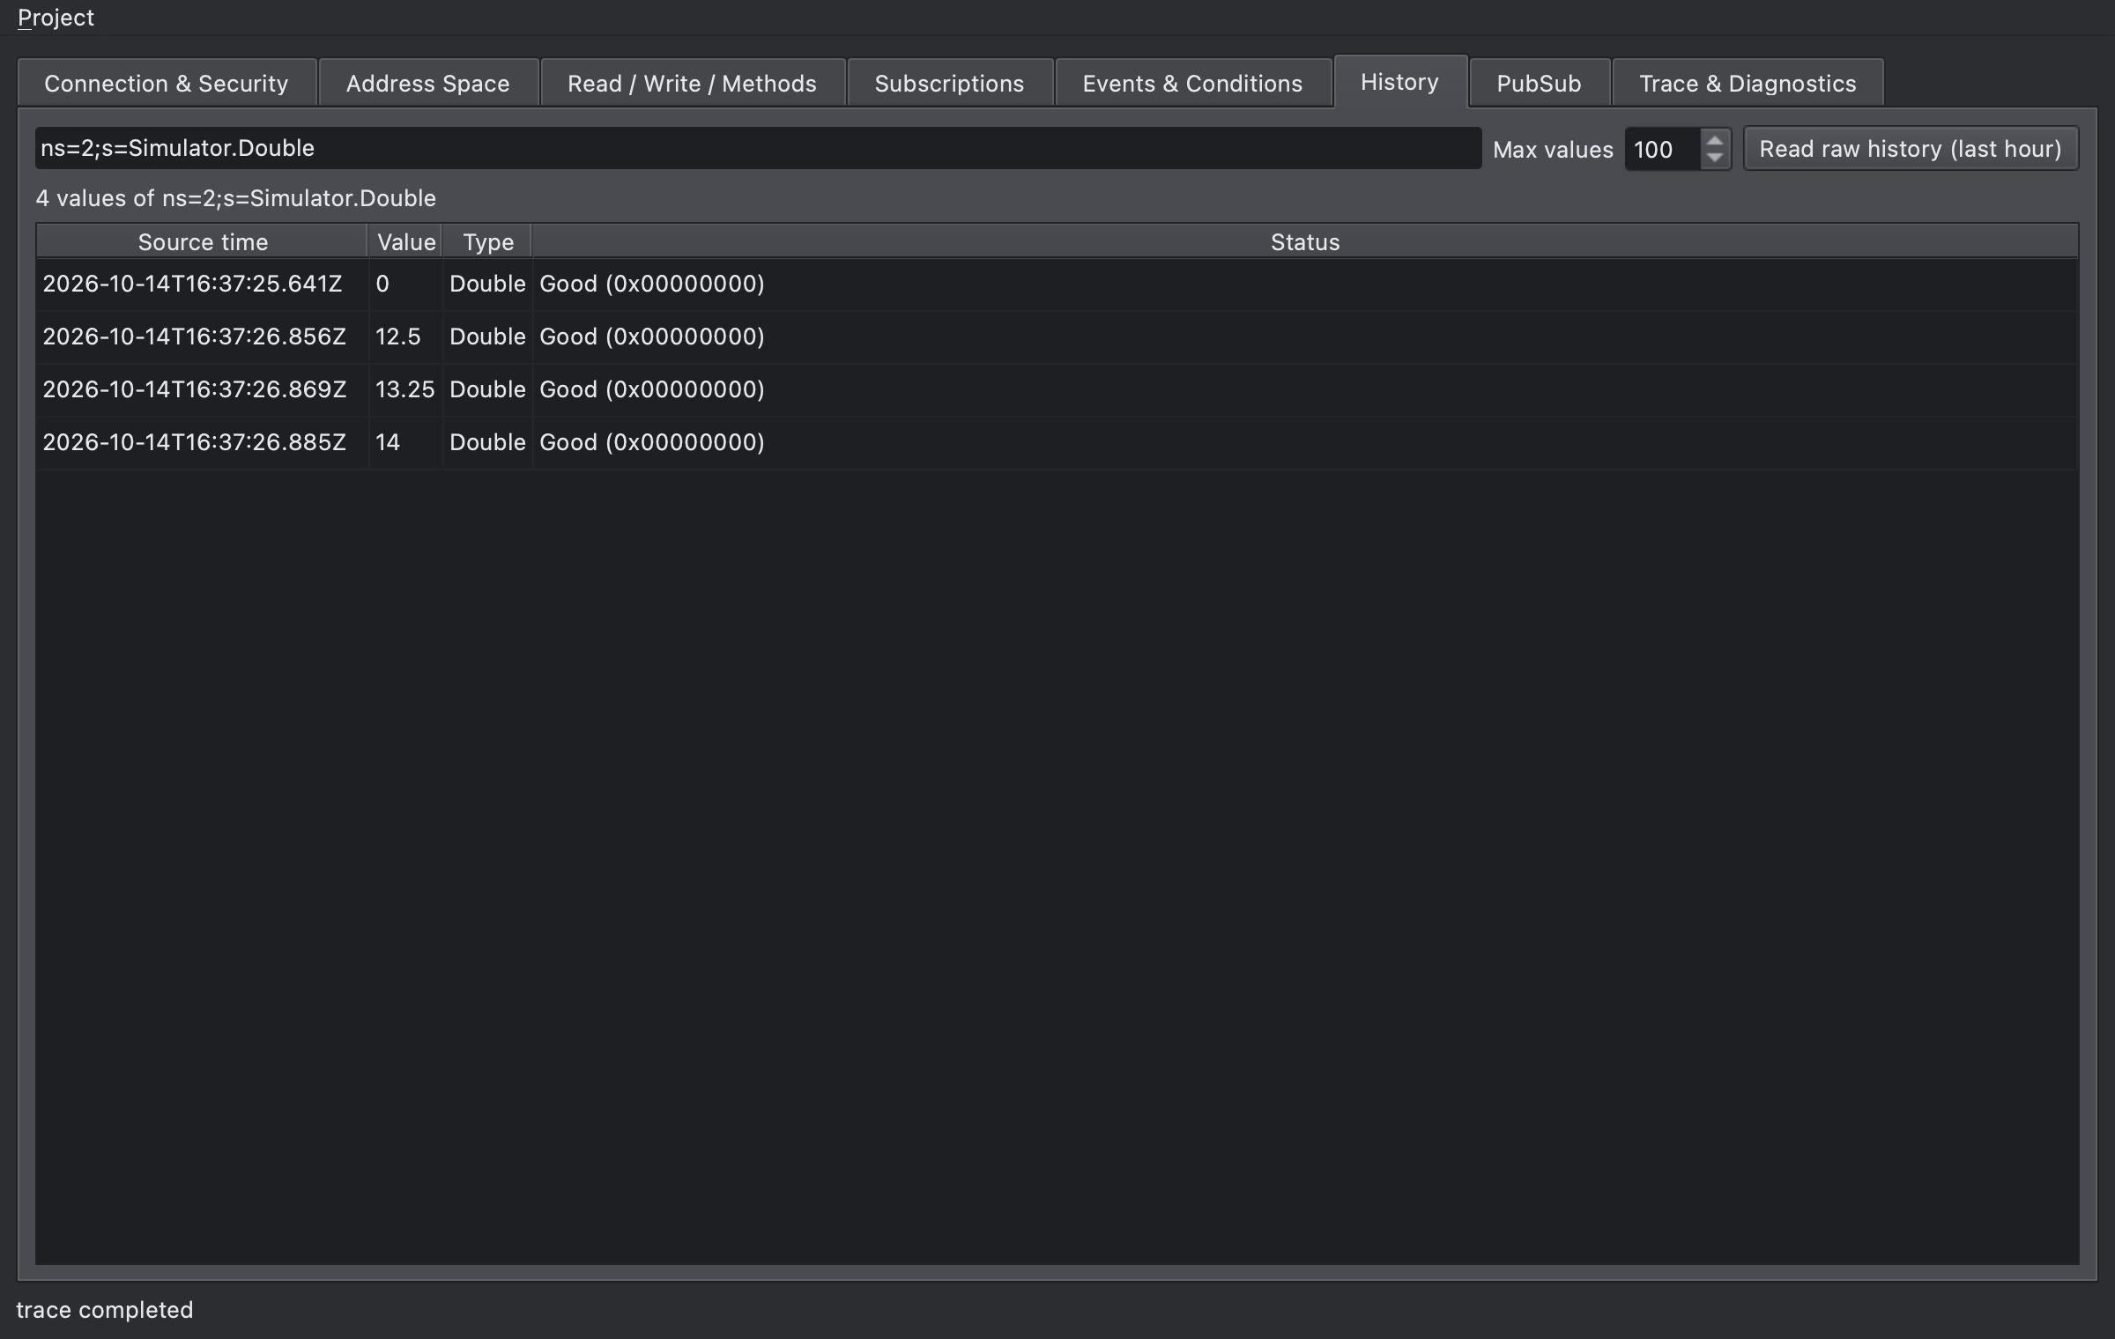Open Events & Conditions tab
Image resolution: width=2115 pixels, height=1339 pixels.
pyautogui.click(x=1192, y=84)
